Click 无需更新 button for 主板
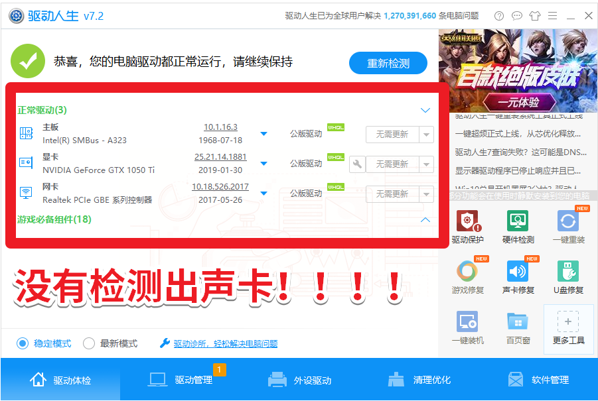This screenshot has height=401, width=598. [x=392, y=135]
